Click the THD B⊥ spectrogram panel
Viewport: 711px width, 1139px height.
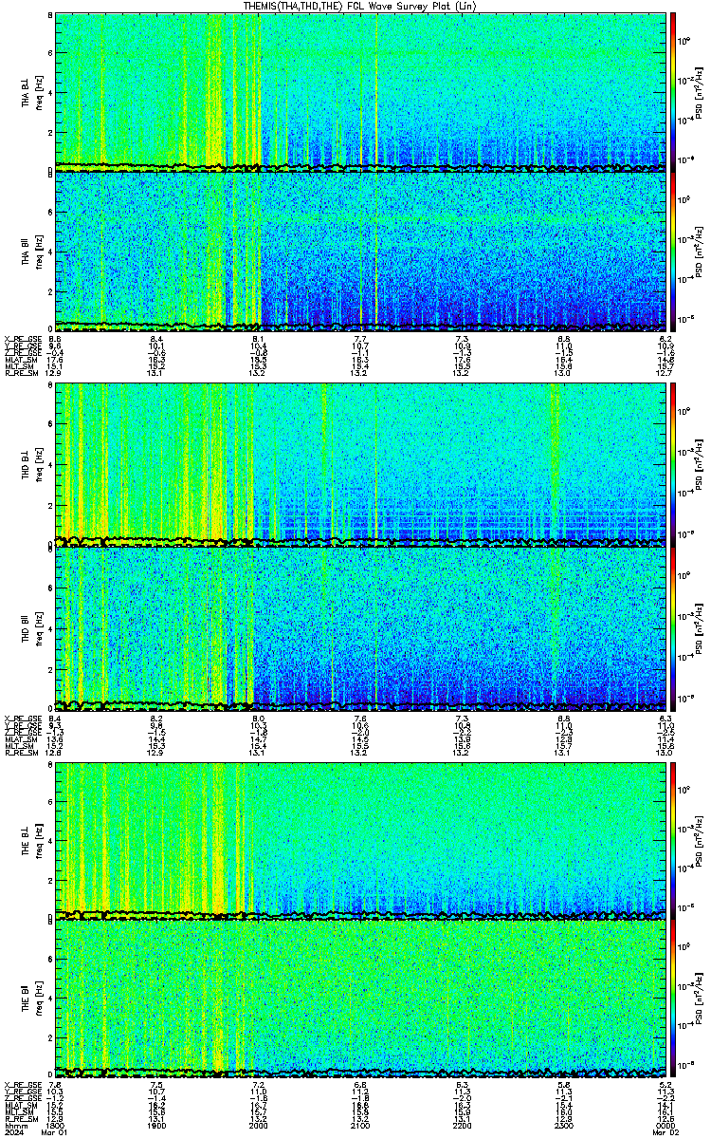(361, 464)
